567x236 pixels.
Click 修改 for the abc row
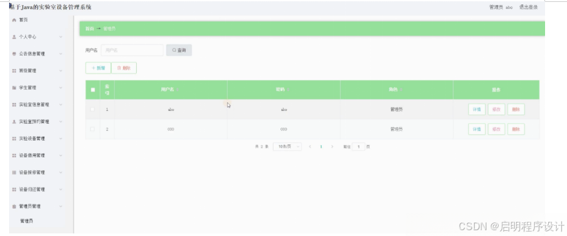496,109
